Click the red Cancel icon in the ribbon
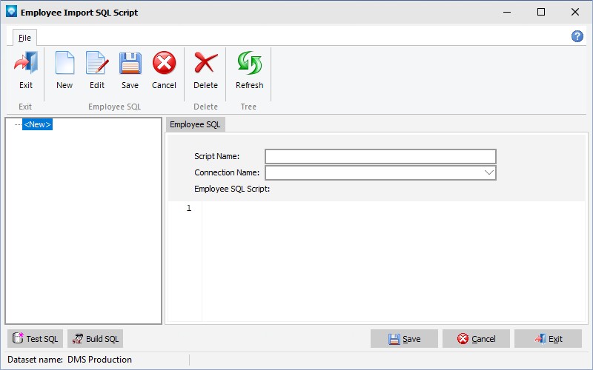 pos(164,63)
